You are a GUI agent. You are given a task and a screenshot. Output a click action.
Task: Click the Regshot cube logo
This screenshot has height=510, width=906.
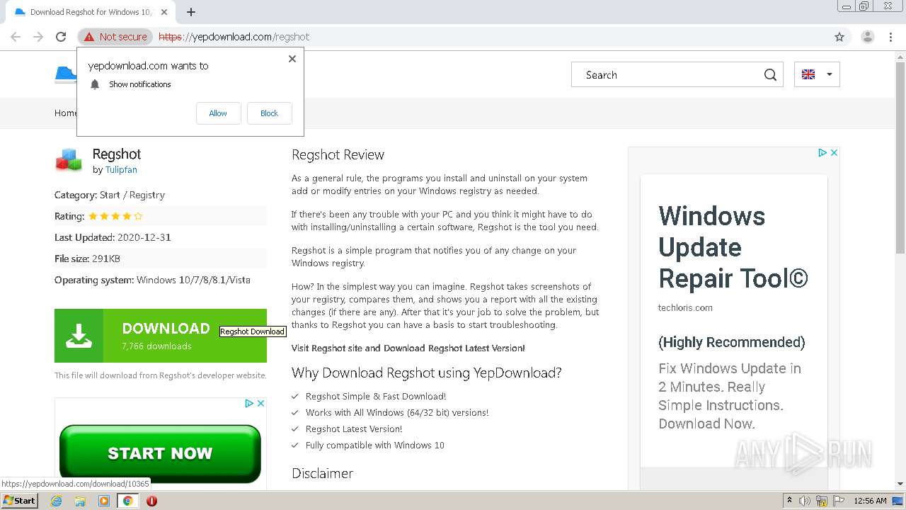pos(69,160)
